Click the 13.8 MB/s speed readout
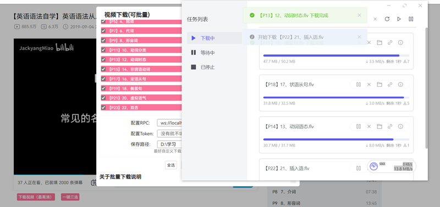The width and height of the screenshot is (440, 207). pyautogui.click(x=403, y=169)
